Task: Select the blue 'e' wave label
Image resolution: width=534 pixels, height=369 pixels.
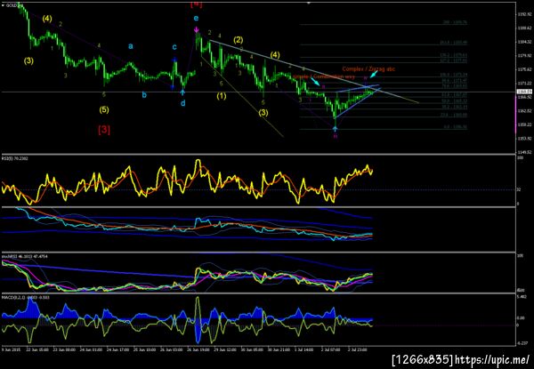Action: pyautogui.click(x=196, y=19)
